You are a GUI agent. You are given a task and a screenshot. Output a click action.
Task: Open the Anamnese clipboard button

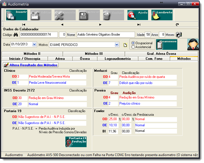[167, 45]
